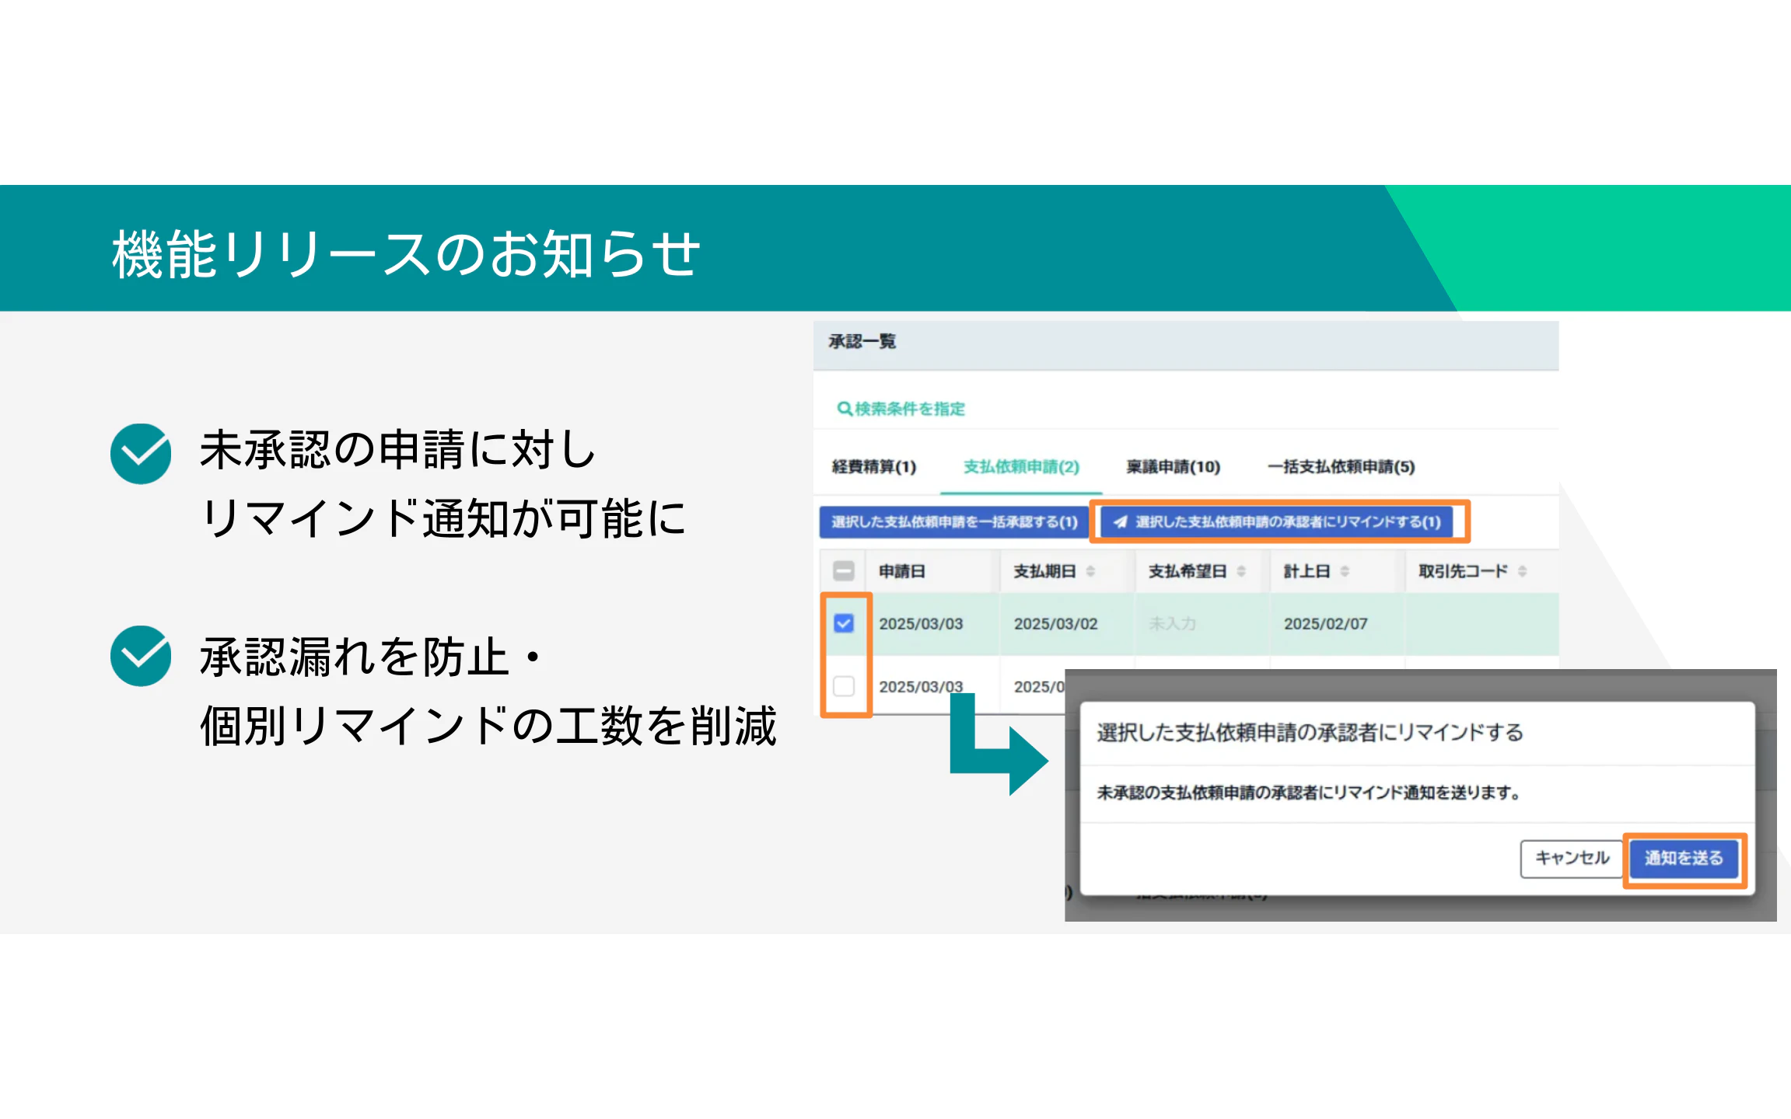Viewport: 1791px width, 1119px height.
Task: Sort by 計上日 using its sort icon
Action: pyautogui.click(x=1345, y=571)
